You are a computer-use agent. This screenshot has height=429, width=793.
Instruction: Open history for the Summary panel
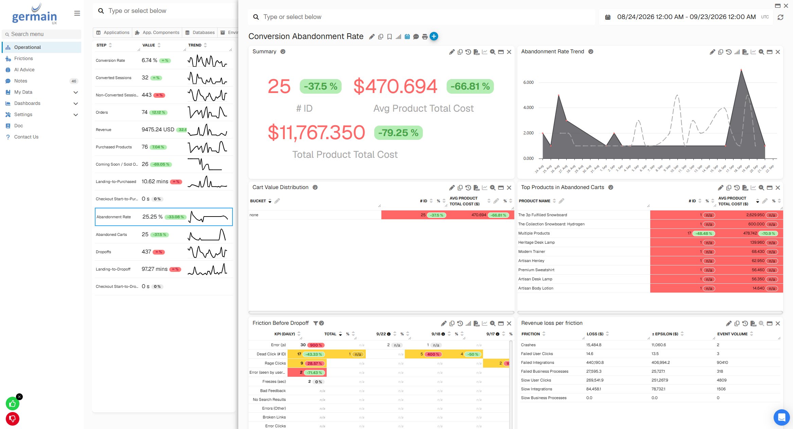(468, 52)
